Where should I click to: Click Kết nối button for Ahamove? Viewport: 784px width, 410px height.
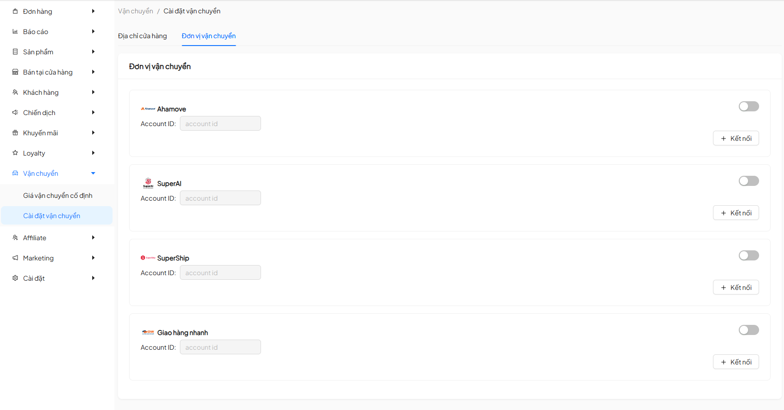click(736, 139)
